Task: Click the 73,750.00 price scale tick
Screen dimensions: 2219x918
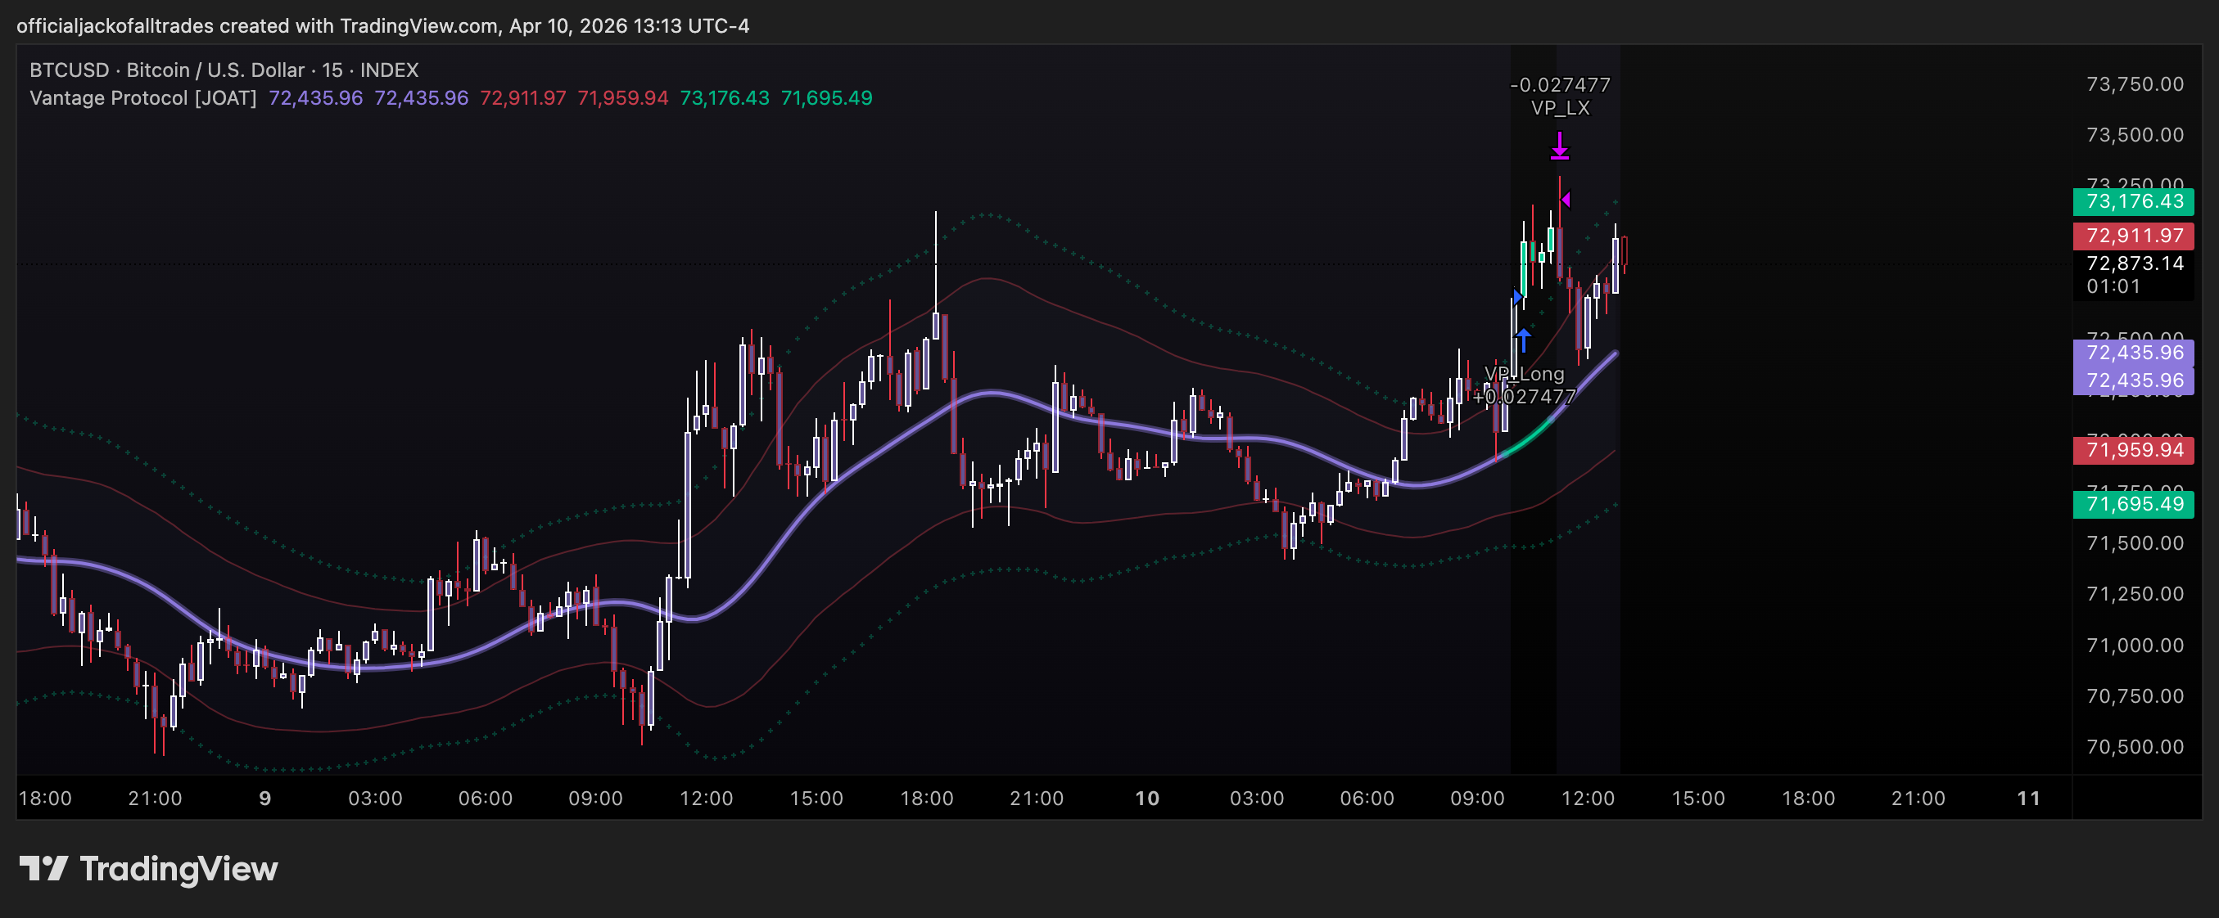Action: [2135, 84]
